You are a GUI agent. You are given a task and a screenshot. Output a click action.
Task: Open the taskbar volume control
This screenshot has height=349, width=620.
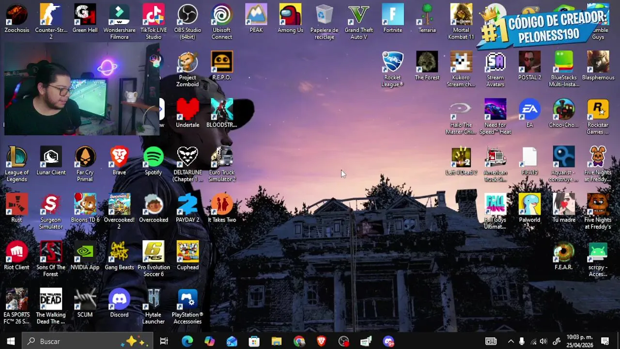543,341
